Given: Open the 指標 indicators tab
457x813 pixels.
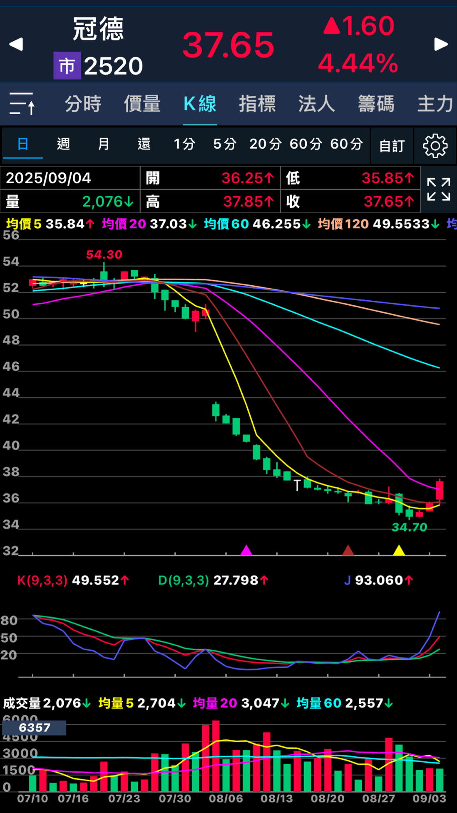Looking at the screenshot, I should (257, 104).
